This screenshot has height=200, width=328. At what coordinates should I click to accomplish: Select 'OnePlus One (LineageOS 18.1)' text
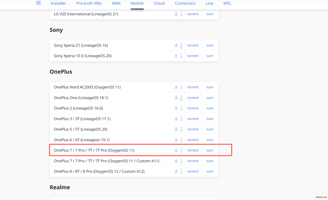(81, 98)
